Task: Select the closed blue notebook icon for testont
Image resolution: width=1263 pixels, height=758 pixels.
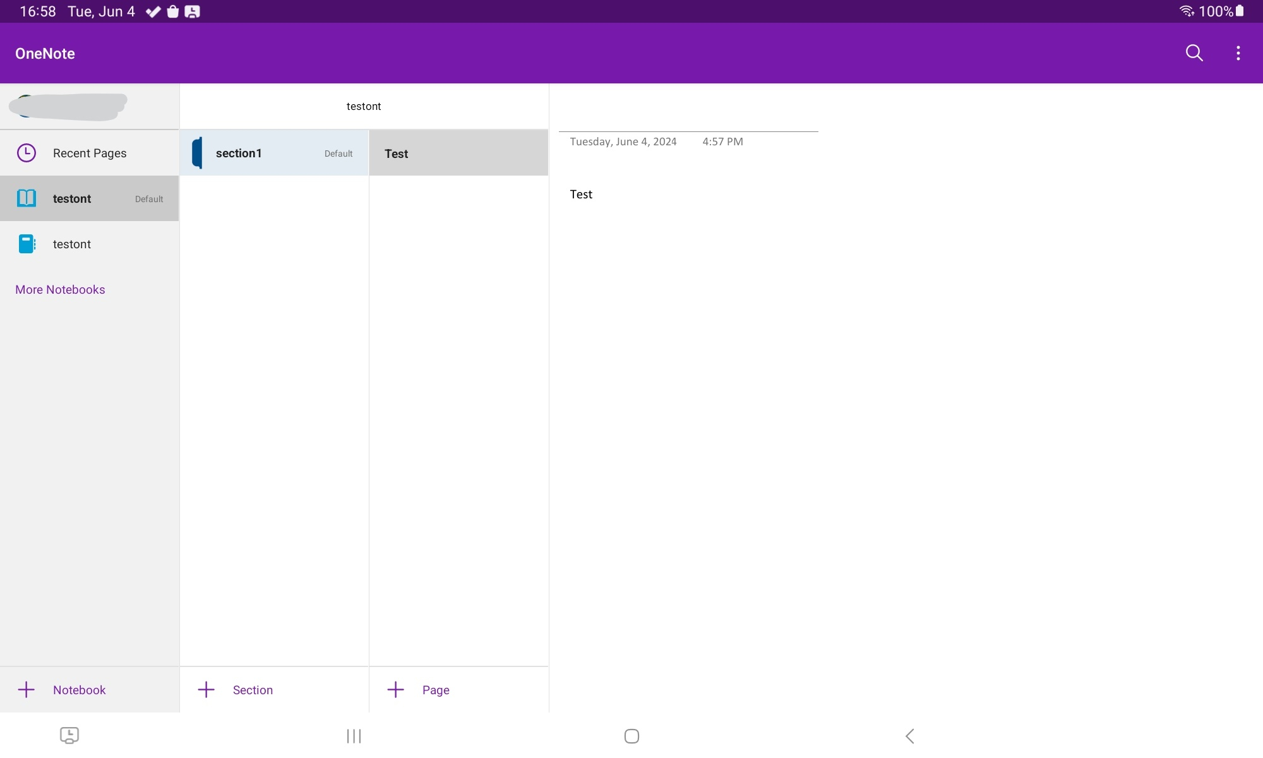Action: pos(27,244)
